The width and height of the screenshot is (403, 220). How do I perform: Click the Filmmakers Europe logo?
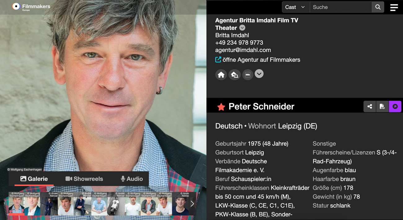[x=31, y=7]
